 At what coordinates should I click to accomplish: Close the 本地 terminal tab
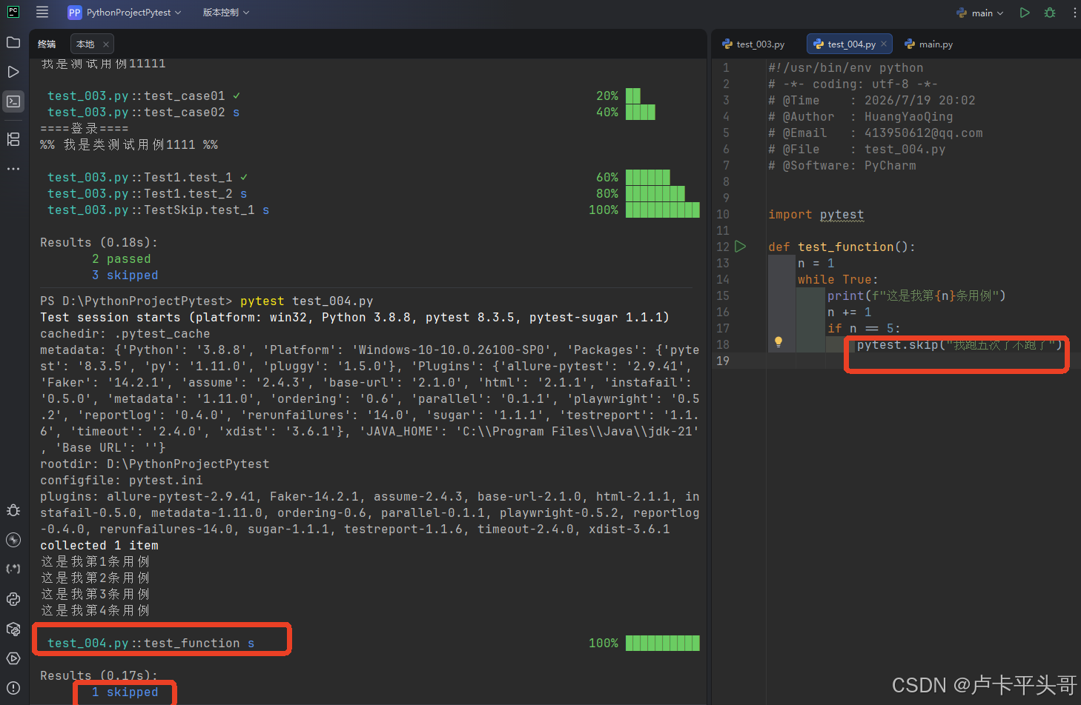(x=106, y=44)
